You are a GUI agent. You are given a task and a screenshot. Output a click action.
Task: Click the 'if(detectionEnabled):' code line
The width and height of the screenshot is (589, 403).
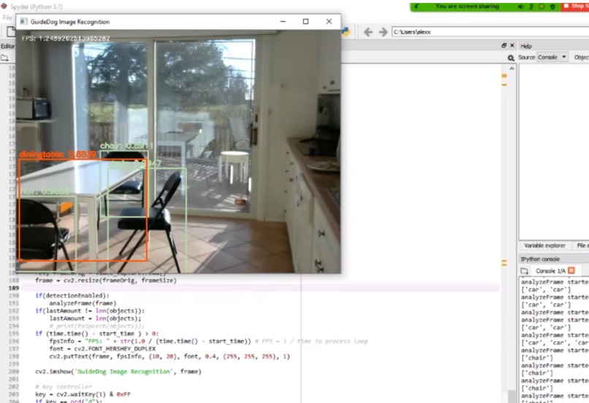(72, 295)
